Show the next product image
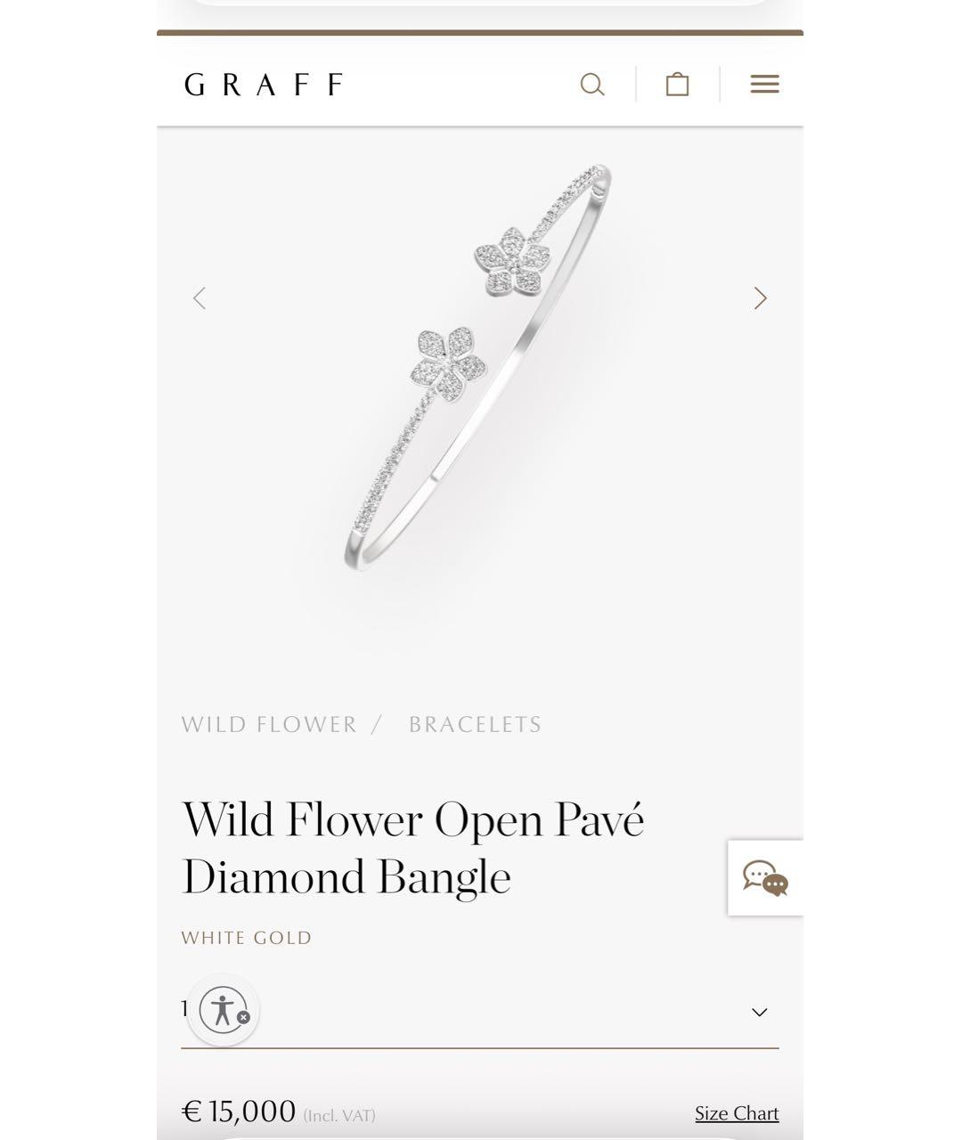962x1140 pixels. click(x=760, y=298)
